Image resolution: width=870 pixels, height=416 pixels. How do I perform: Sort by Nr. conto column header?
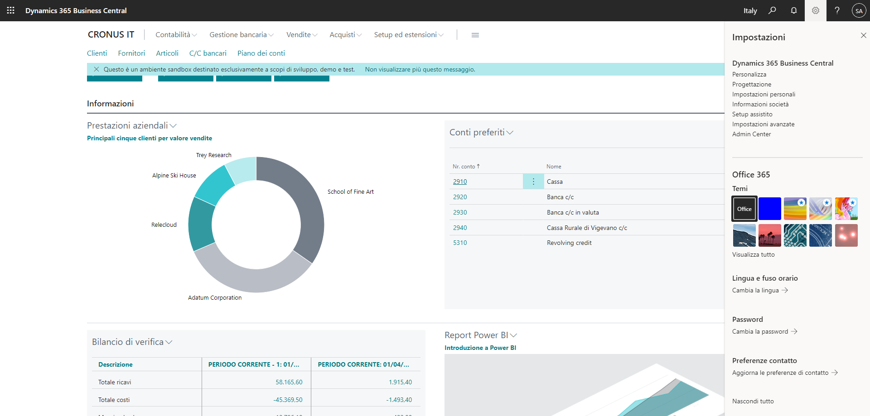pos(466,167)
